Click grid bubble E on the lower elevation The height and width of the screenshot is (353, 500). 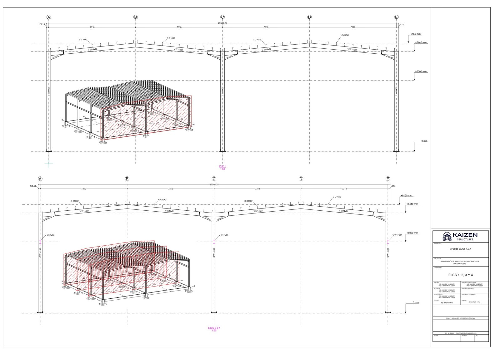click(388, 179)
